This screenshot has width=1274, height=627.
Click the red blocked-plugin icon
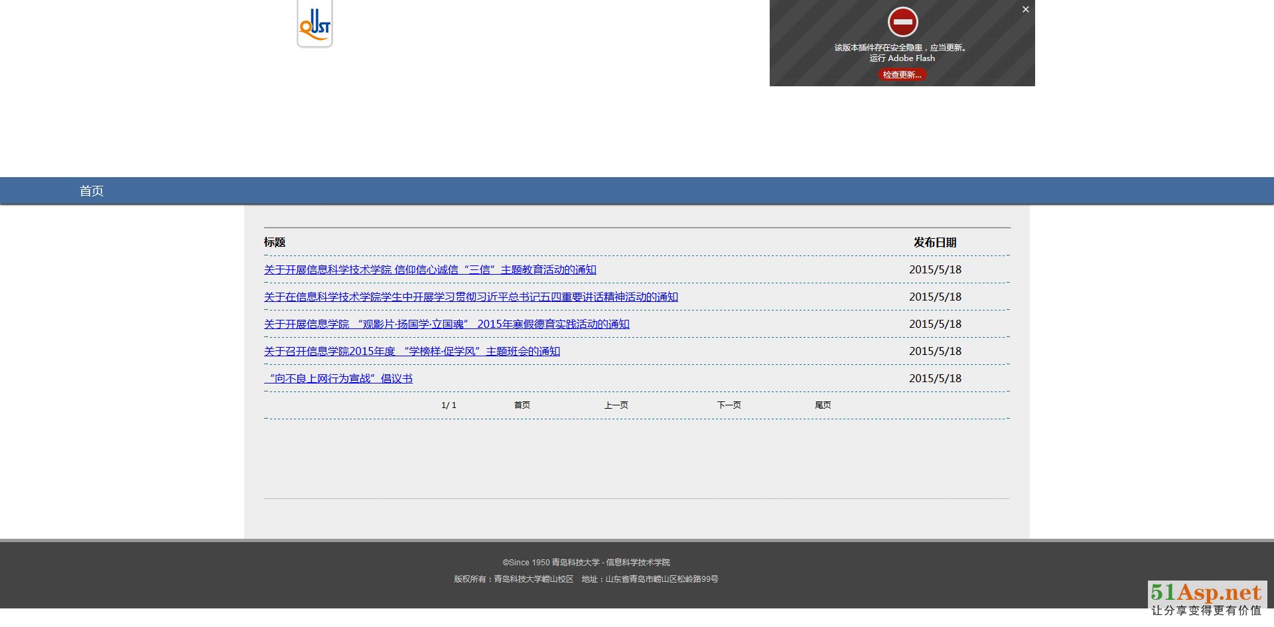click(902, 22)
